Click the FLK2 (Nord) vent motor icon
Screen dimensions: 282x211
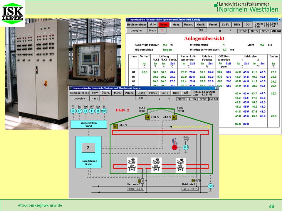coord(174,117)
